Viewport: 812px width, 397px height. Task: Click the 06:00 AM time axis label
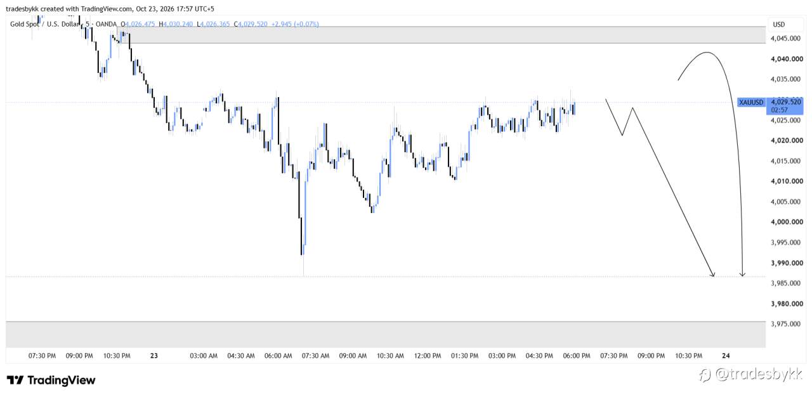coord(278,356)
